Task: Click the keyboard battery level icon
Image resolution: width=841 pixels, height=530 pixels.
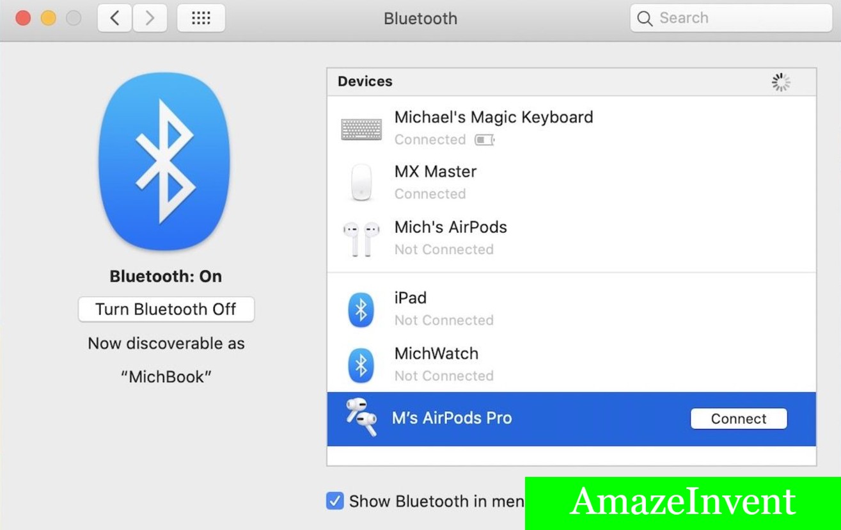Action: (x=484, y=140)
